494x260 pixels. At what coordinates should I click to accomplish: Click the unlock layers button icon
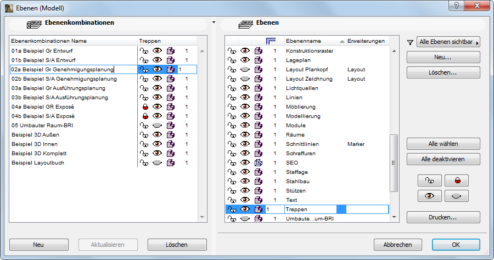(429, 180)
